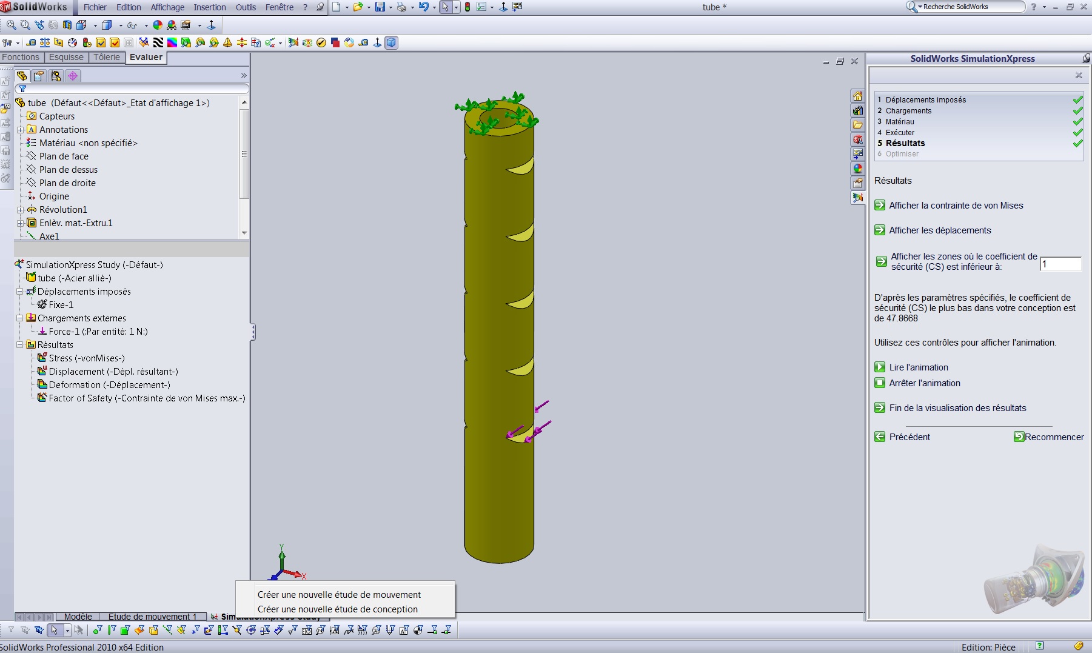Toggle the highlighted cube icon on Evaluer toolbar
The image size is (1092, 653).
(392, 42)
